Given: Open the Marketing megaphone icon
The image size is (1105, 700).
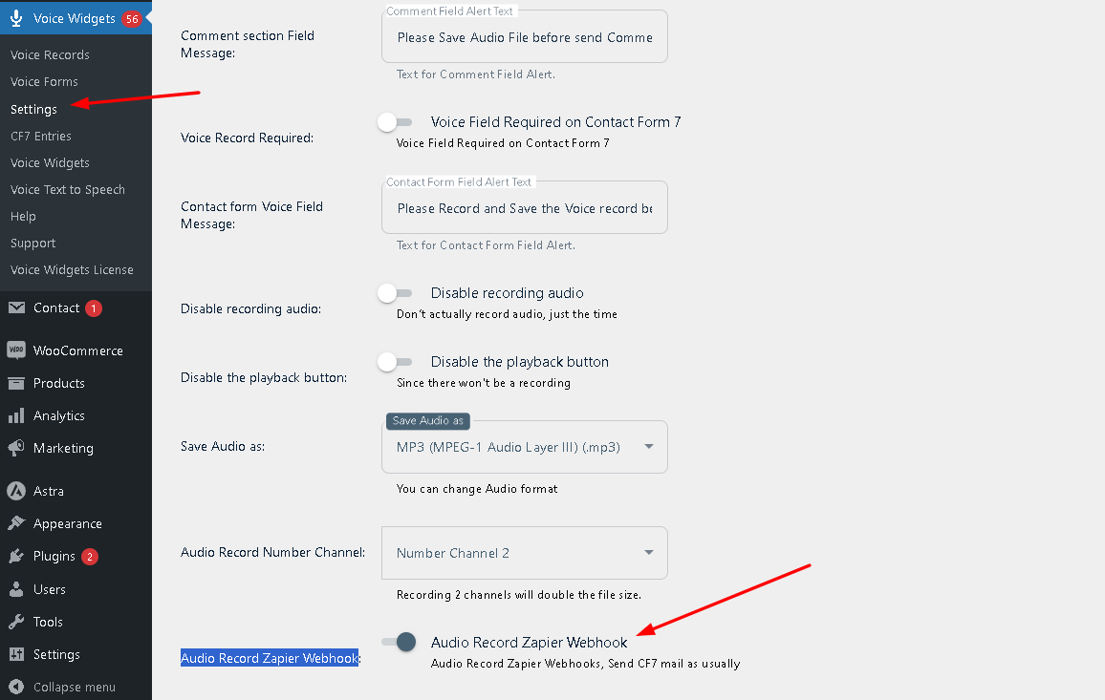Looking at the screenshot, I should click(16, 448).
